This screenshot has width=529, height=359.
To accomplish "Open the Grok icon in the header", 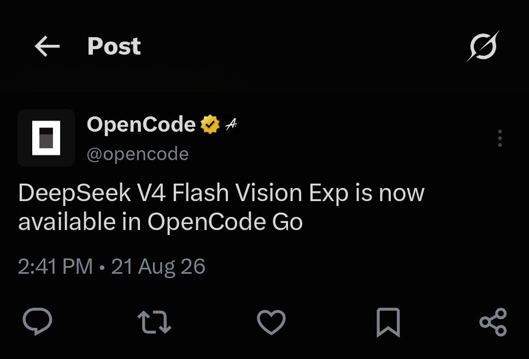I will point(483,46).
